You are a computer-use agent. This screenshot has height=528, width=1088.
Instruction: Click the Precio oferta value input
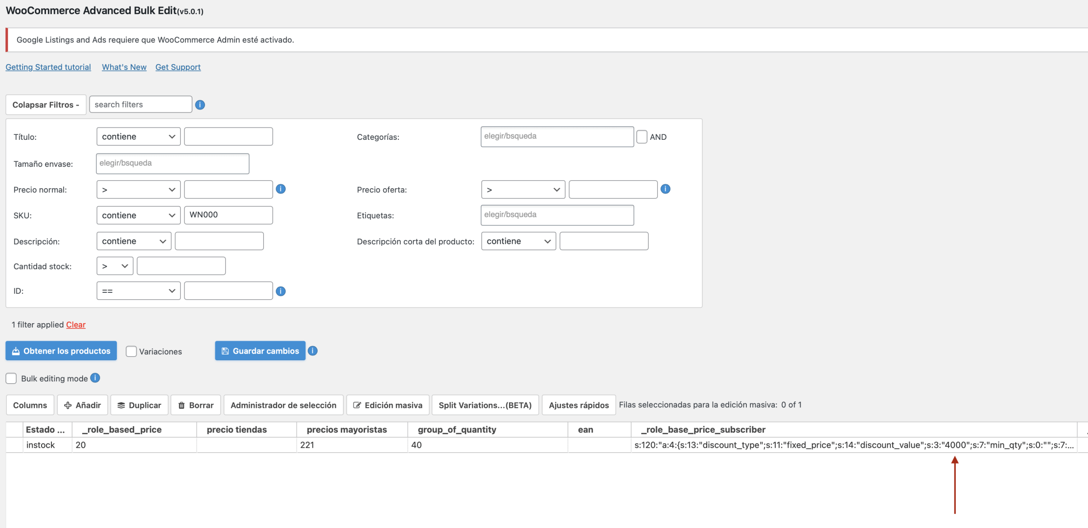pos(613,190)
